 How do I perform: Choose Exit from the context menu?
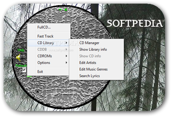point(49,72)
